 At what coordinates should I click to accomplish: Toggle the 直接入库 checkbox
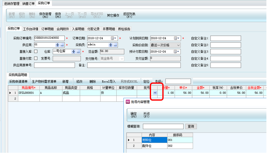[36, 51]
